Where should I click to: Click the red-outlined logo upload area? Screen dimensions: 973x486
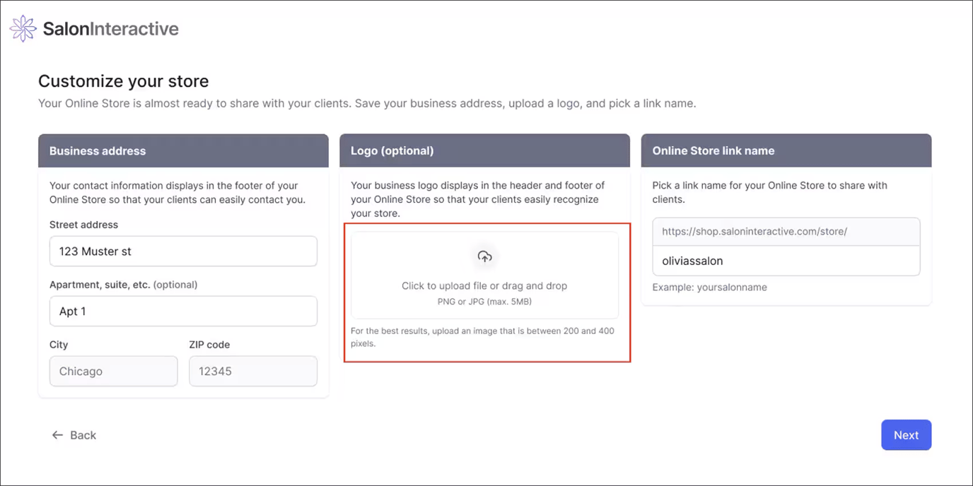pos(486,292)
